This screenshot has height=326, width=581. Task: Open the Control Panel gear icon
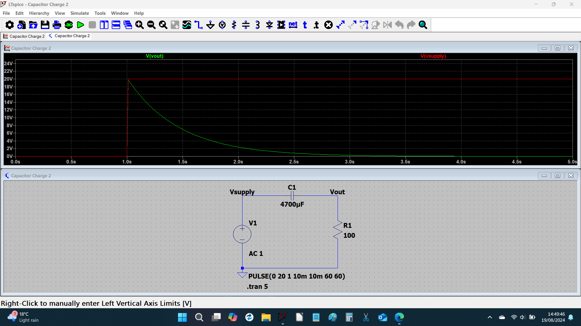tap(10, 25)
